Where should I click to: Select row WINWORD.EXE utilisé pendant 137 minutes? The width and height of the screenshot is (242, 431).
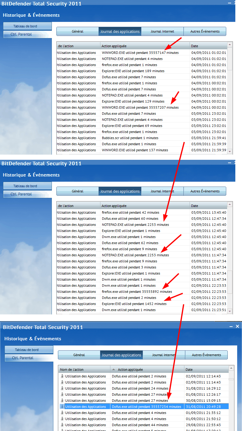click(142, 150)
